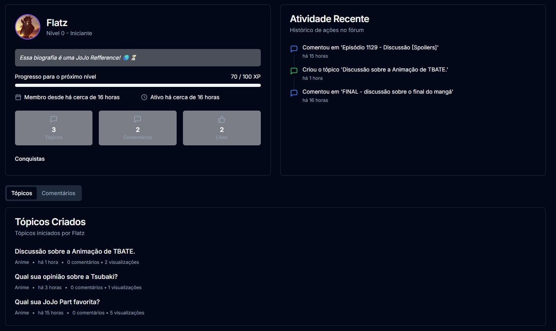This screenshot has height=331, width=556.
Task: Open topic 'Discussão sobre a Animação de TBATE.'
Action: tap(75, 251)
